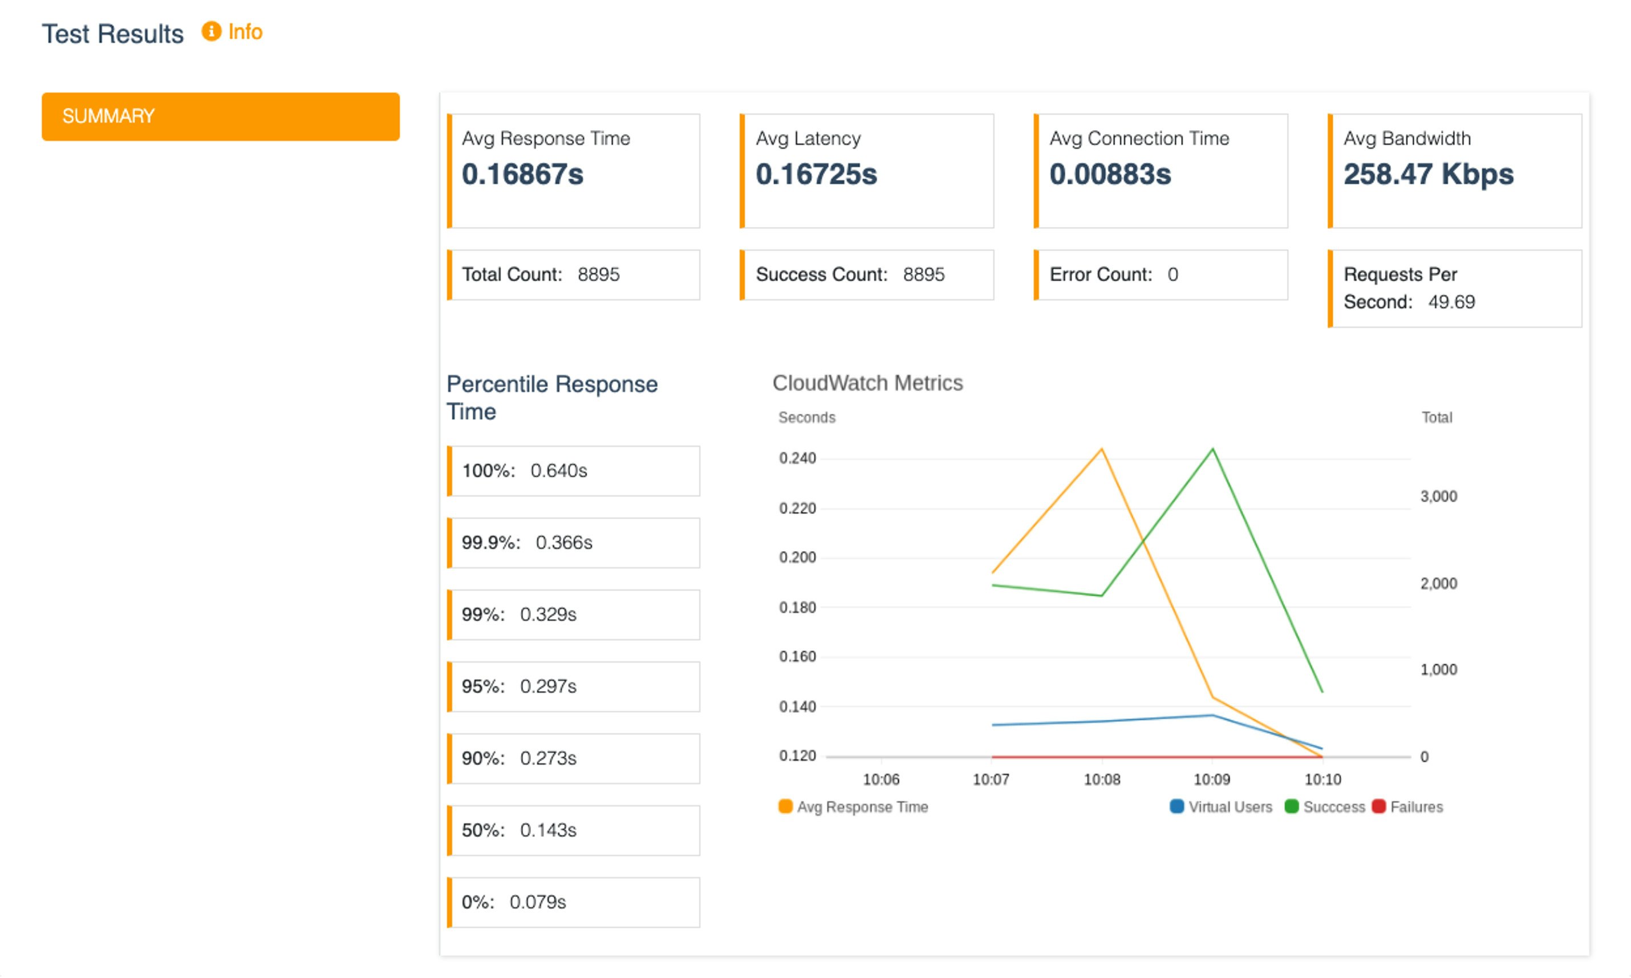This screenshot has width=1631, height=978.
Task: Click the Avg Connection Time card
Action: point(1160,171)
